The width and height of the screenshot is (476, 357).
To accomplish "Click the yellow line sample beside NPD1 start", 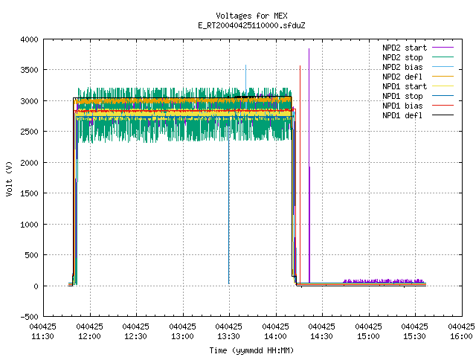I will (x=443, y=86).
